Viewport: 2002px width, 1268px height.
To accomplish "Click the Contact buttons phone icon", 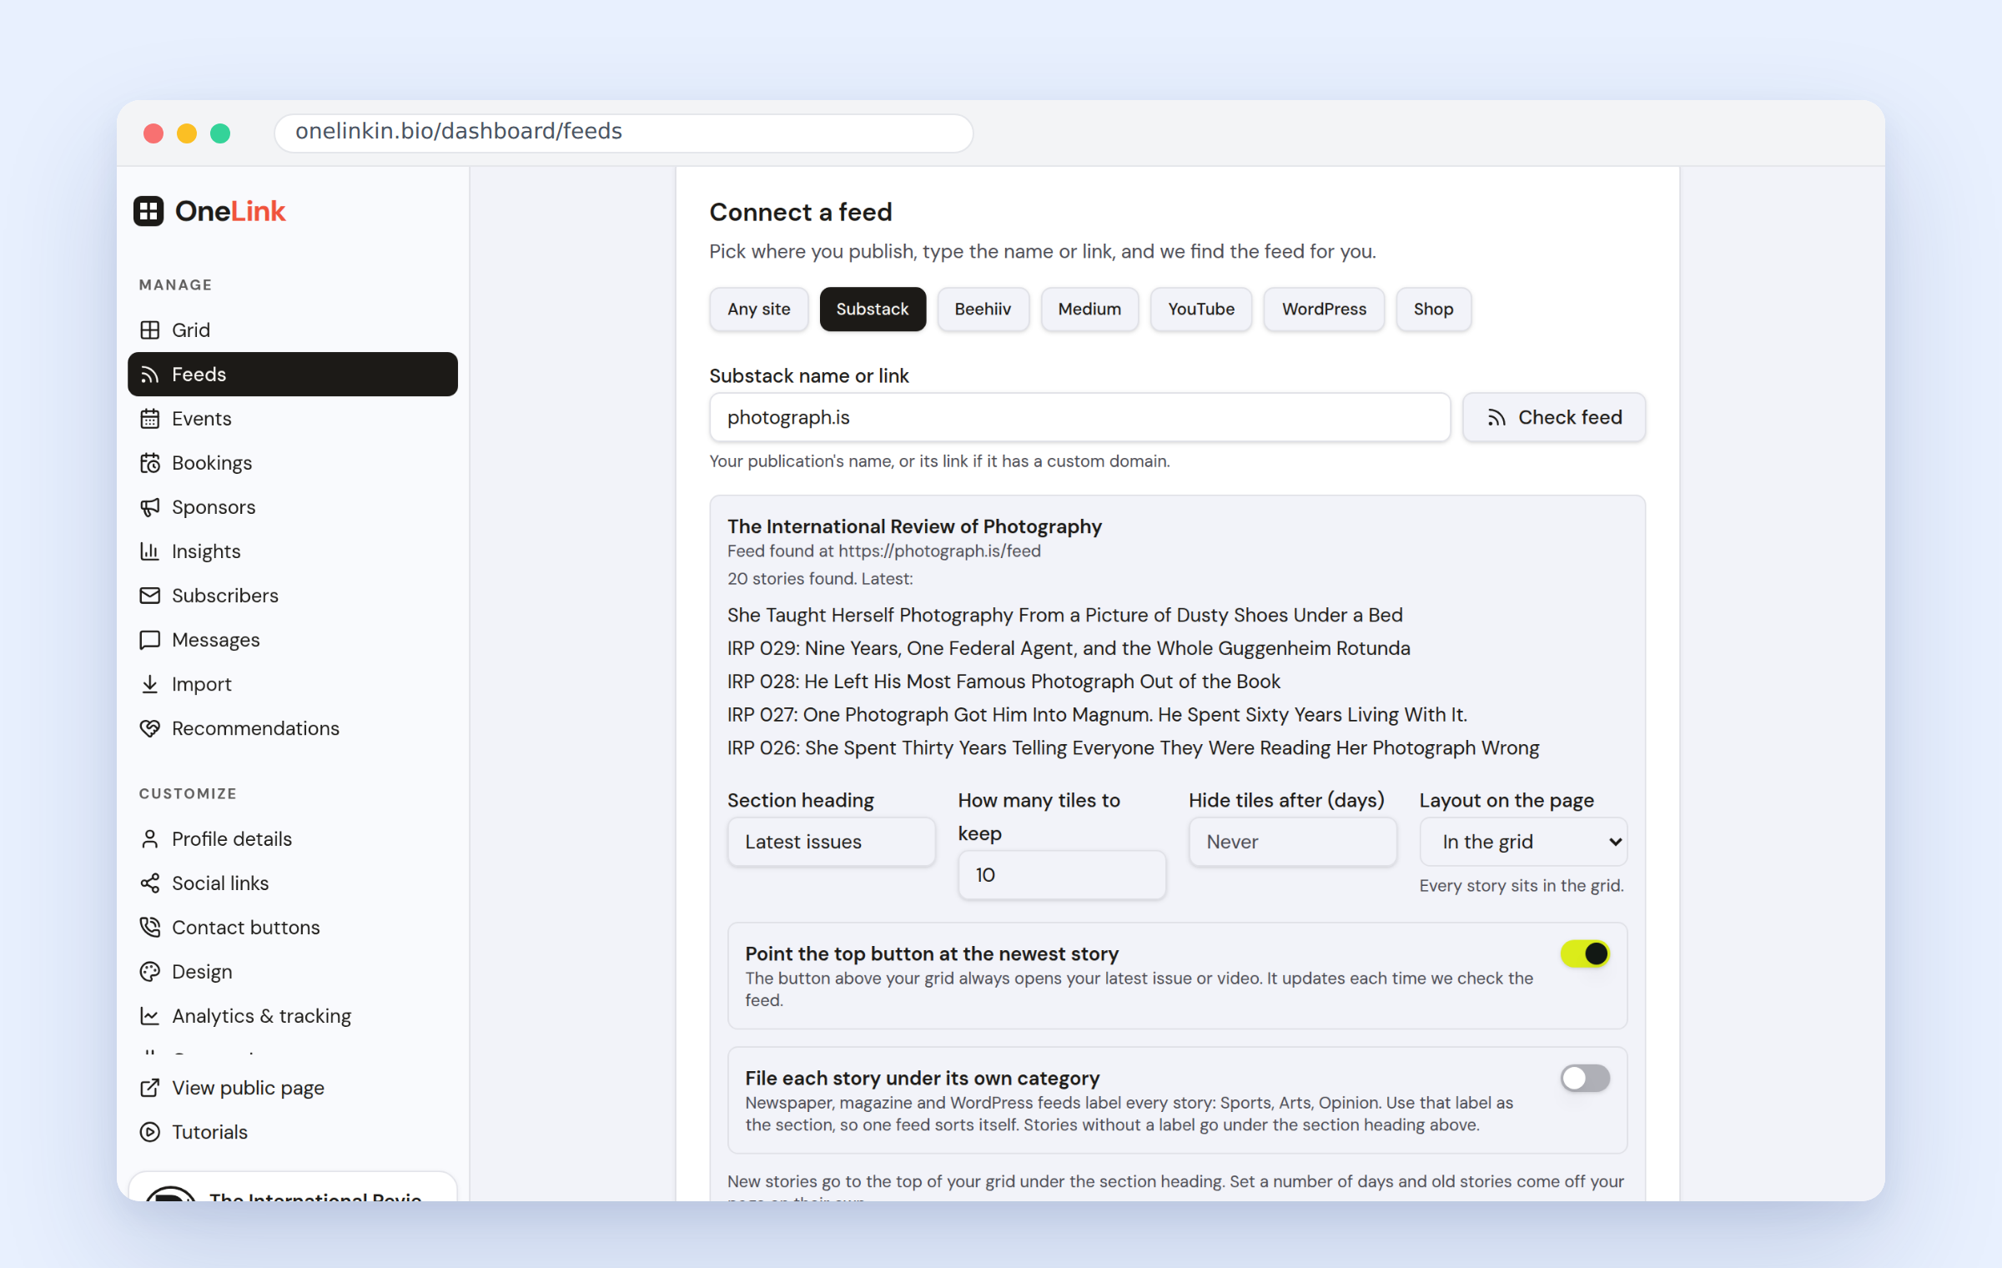I will point(150,928).
